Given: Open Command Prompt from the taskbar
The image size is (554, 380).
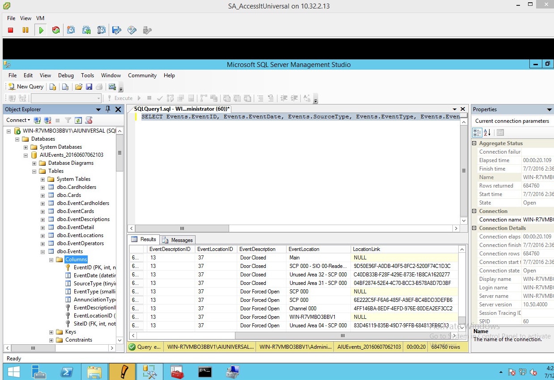Looking at the screenshot, I should 205,372.
